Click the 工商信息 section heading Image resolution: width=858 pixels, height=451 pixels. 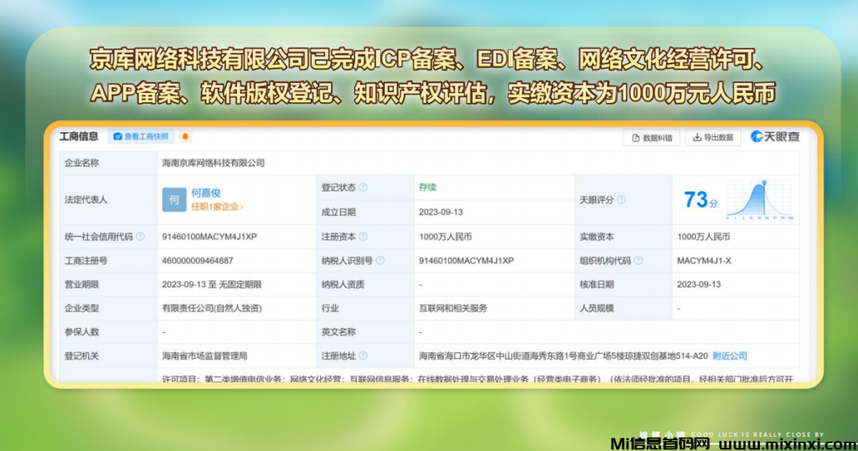(x=79, y=136)
